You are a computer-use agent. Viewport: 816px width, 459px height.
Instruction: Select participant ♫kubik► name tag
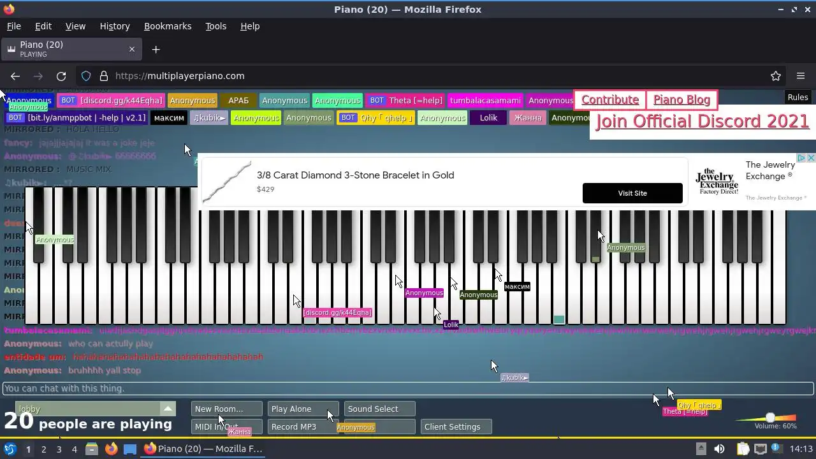click(209, 118)
